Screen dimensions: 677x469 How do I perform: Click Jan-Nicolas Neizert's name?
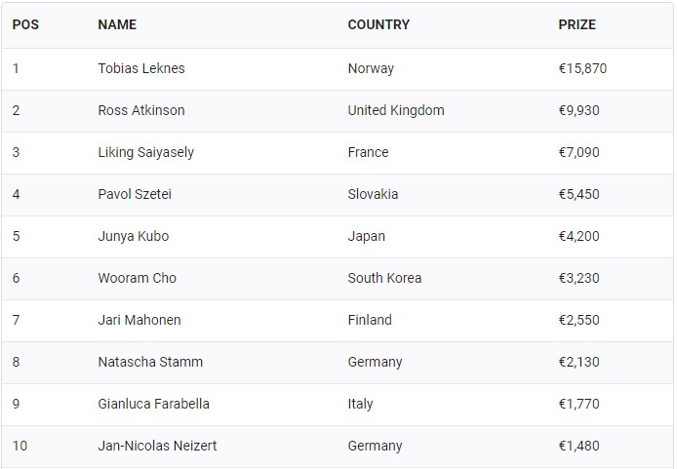(x=157, y=447)
